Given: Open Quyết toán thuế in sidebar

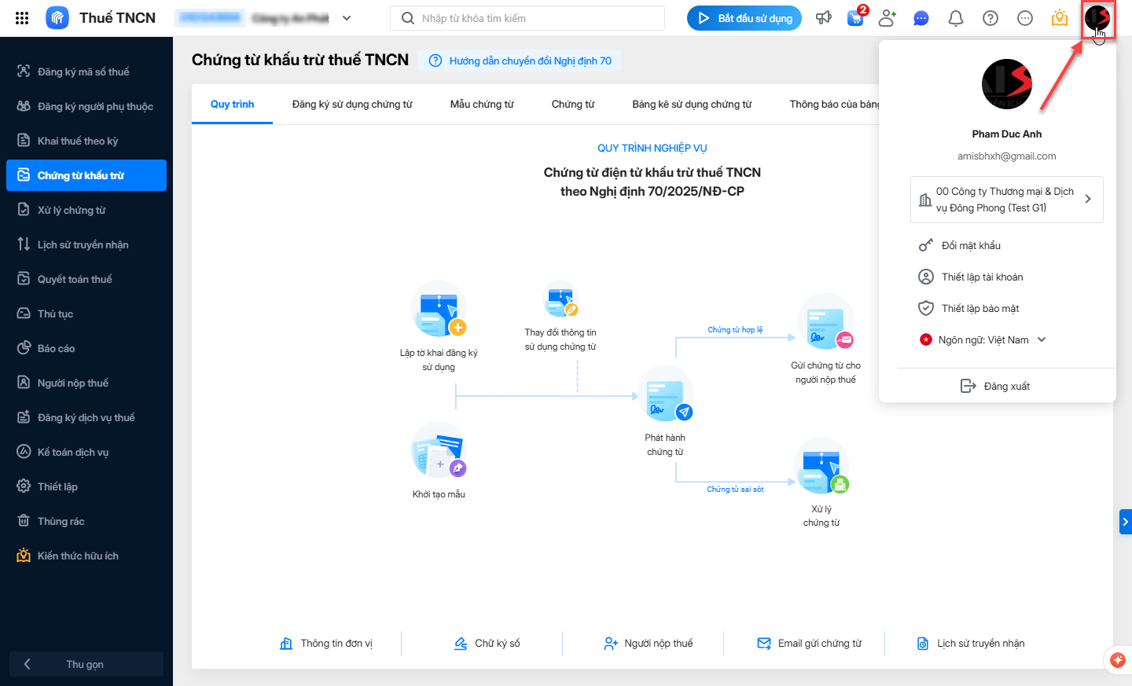Looking at the screenshot, I should (86, 279).
